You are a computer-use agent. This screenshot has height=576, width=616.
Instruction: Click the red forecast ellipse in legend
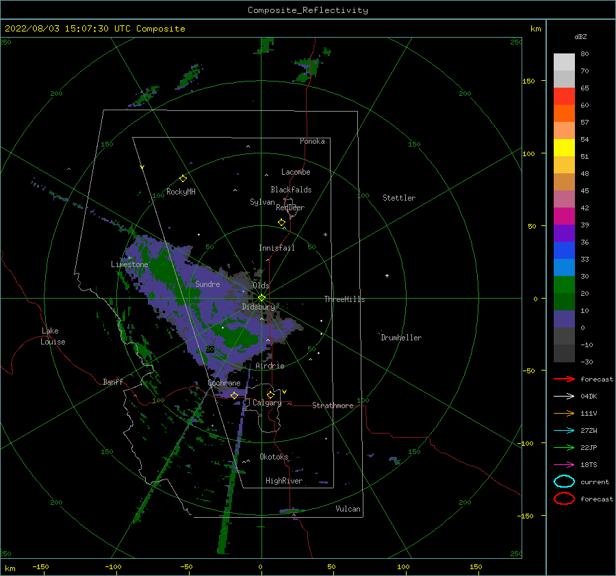coord(564,499)
